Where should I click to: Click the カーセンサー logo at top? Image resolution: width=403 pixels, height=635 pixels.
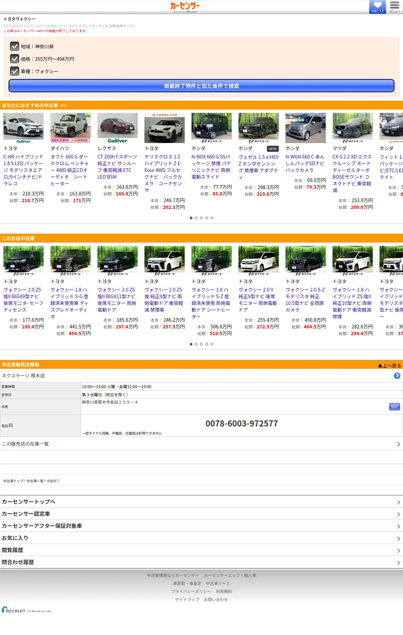point(185,7)
